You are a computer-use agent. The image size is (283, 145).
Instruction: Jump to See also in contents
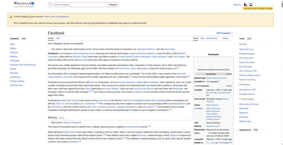[x=14, y=73]
